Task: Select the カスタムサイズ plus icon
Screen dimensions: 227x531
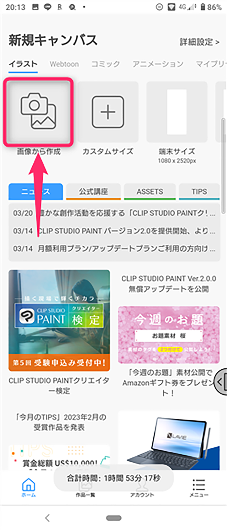Action: 108,111
